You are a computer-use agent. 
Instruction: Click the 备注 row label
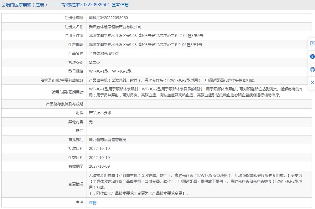tap(80, 131)
